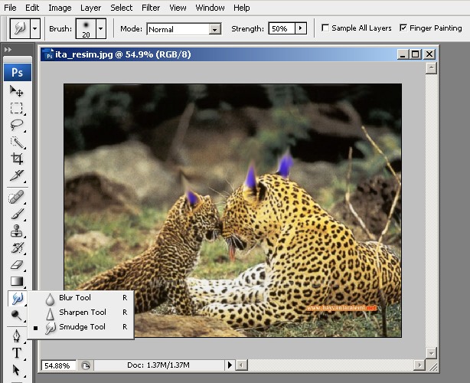
Task: Select the Dodge tool
Action: (x=17, y=315)
